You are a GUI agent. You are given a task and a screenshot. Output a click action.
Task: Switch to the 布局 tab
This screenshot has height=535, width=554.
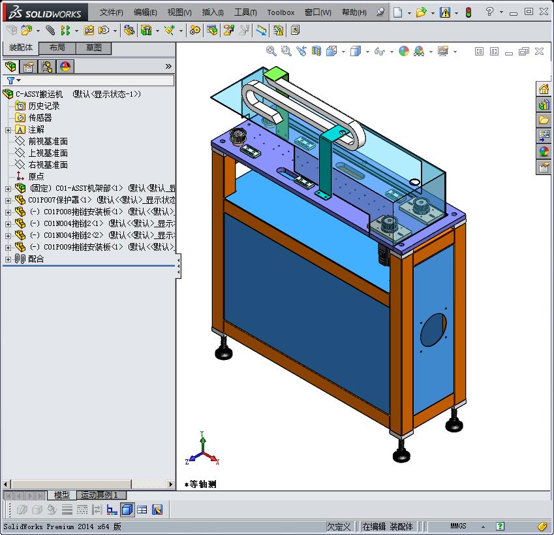(57, 48)
